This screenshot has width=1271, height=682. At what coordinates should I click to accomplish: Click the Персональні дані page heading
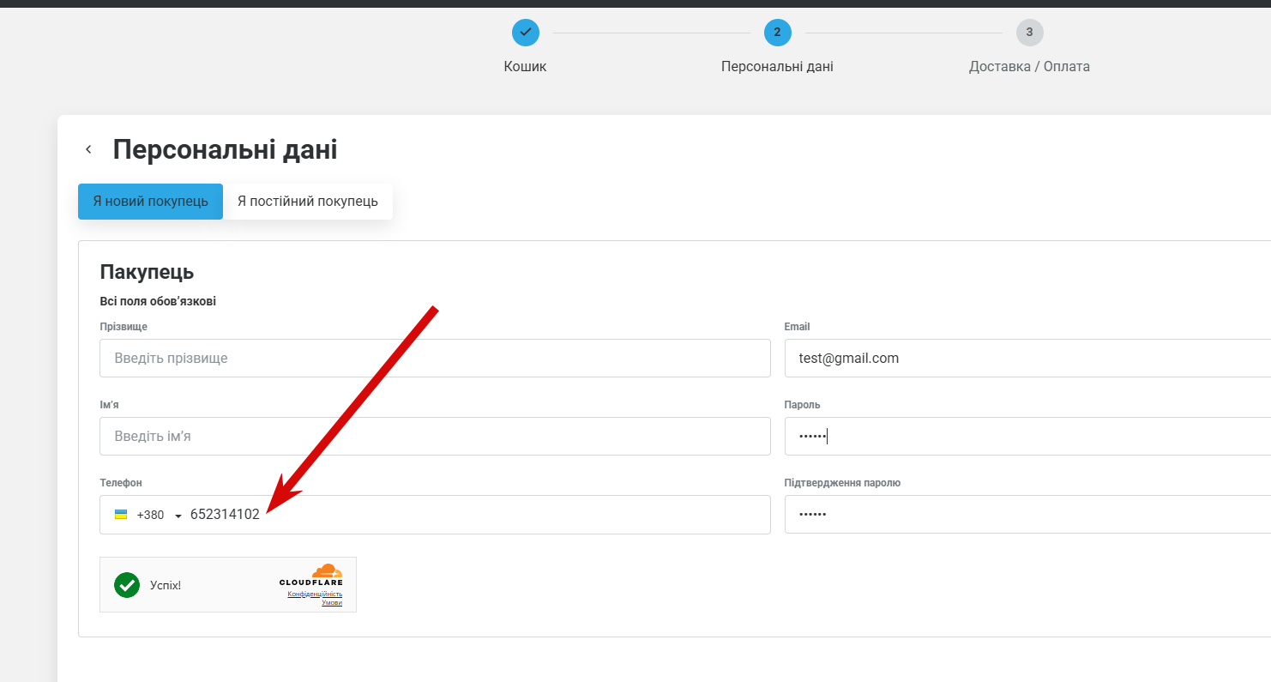[x=225, y=149]
